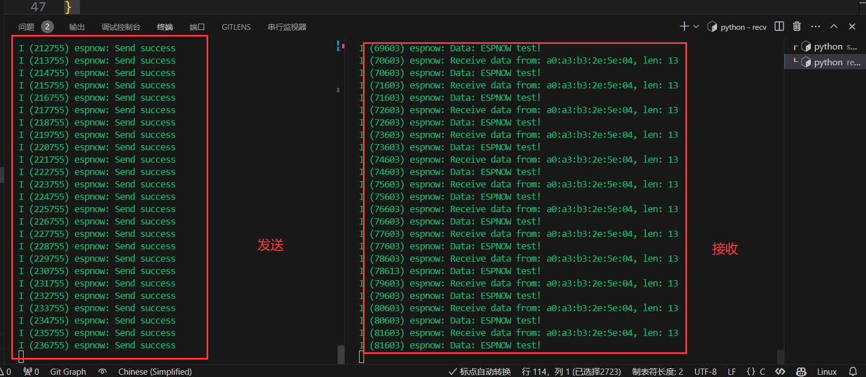Switch to the 问题 tab

[x=26, y=27]
